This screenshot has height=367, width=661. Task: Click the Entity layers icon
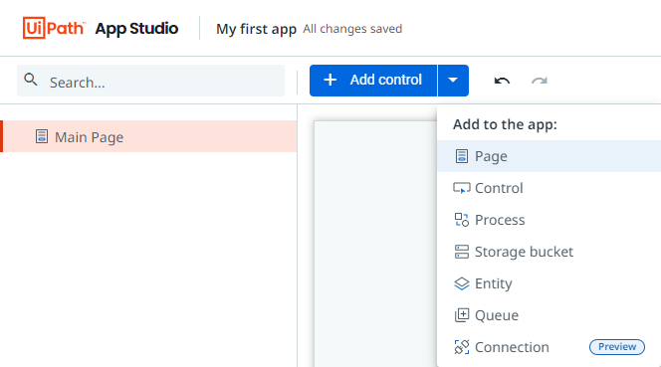click(x=462, y=283)
